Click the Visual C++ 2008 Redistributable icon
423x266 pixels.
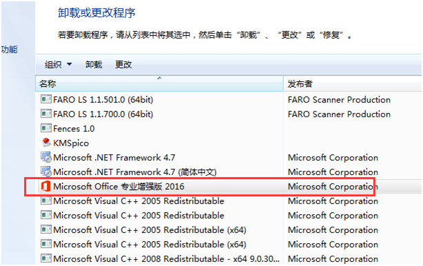point(46,258)
